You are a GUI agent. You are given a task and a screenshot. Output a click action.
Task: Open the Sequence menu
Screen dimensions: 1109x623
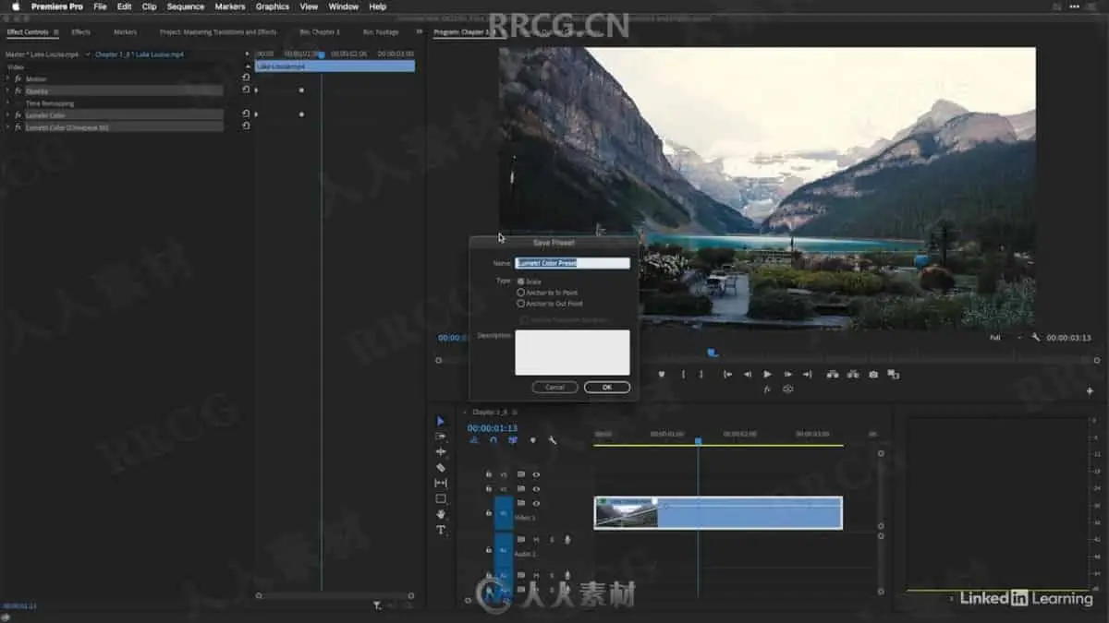click(185, 6)
